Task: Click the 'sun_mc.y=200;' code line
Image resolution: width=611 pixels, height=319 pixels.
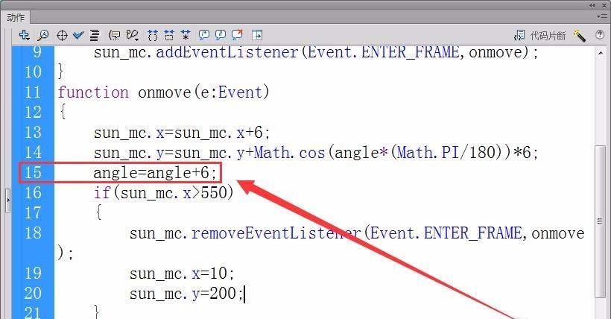Action: [186, 294]
